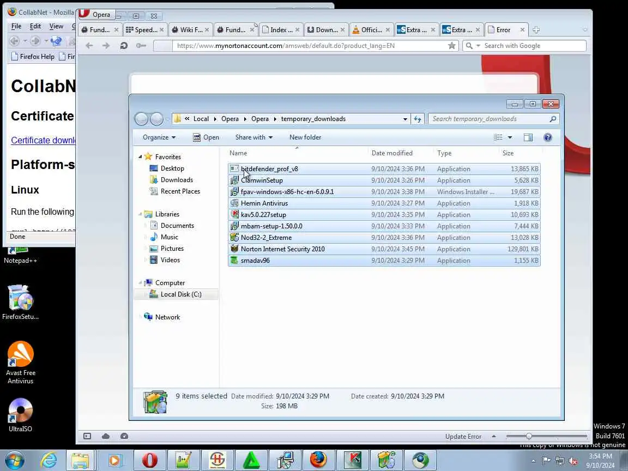Click Opera Link cloud icon in status bar

[106, 436]
